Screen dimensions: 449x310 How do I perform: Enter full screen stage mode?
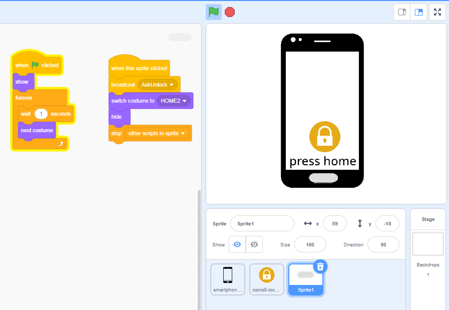[437, 12]
